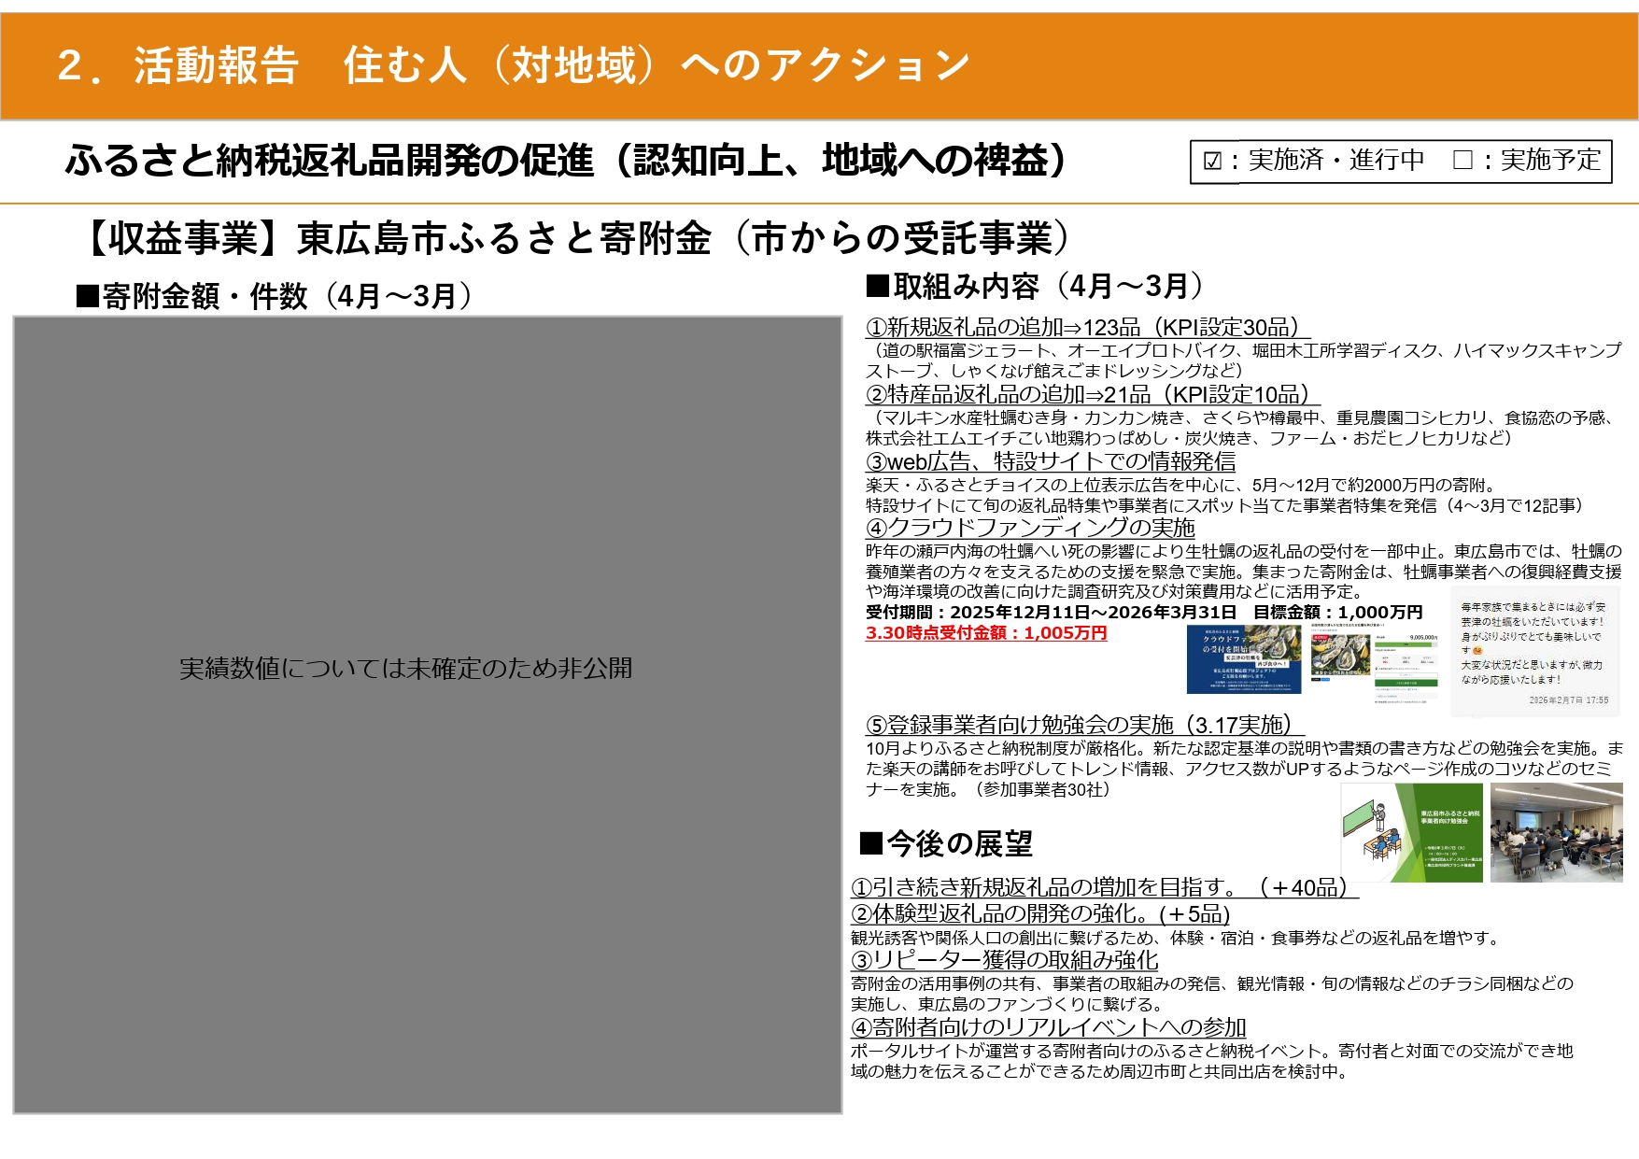Click the empty checkbox for 実施予定
Image resolution: width=1639 pixels, height=1159 pixels.
[1462, 161]
